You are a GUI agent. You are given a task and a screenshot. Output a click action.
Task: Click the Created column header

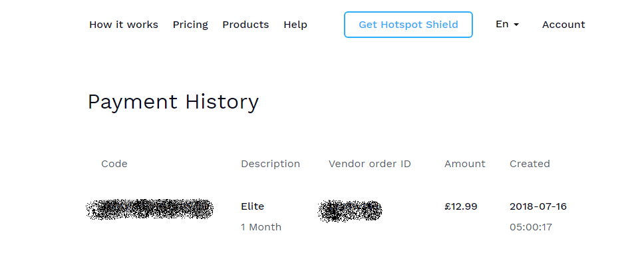coord(530,164)
